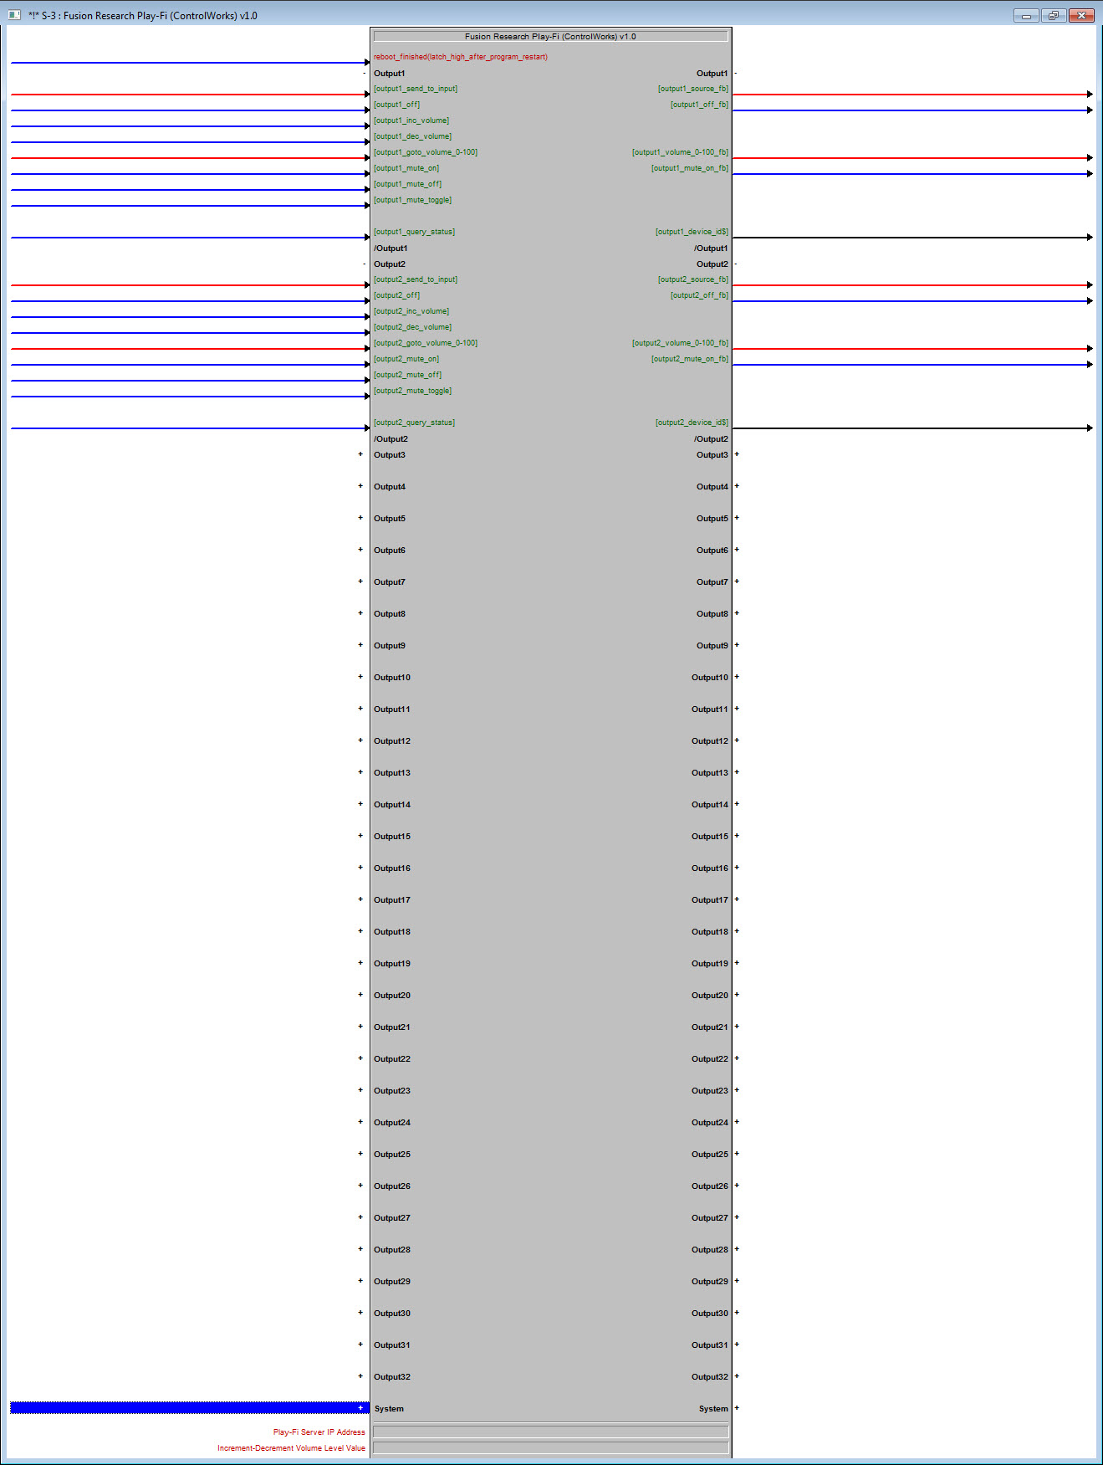Expand Output18 on the right output side
Screen dimensions: 1103x1465
click(x=737, y=931)
